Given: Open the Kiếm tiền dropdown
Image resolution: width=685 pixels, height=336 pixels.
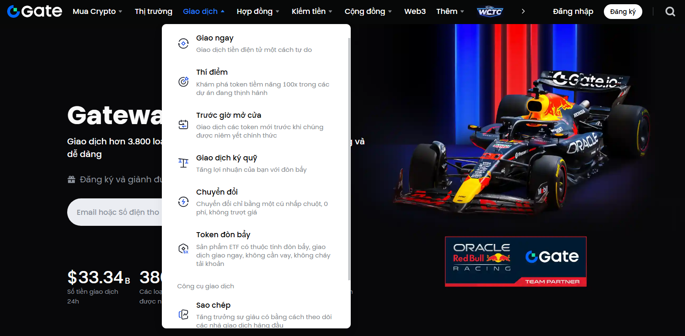Looking at the screenshot, I should [x=312, y=11].
